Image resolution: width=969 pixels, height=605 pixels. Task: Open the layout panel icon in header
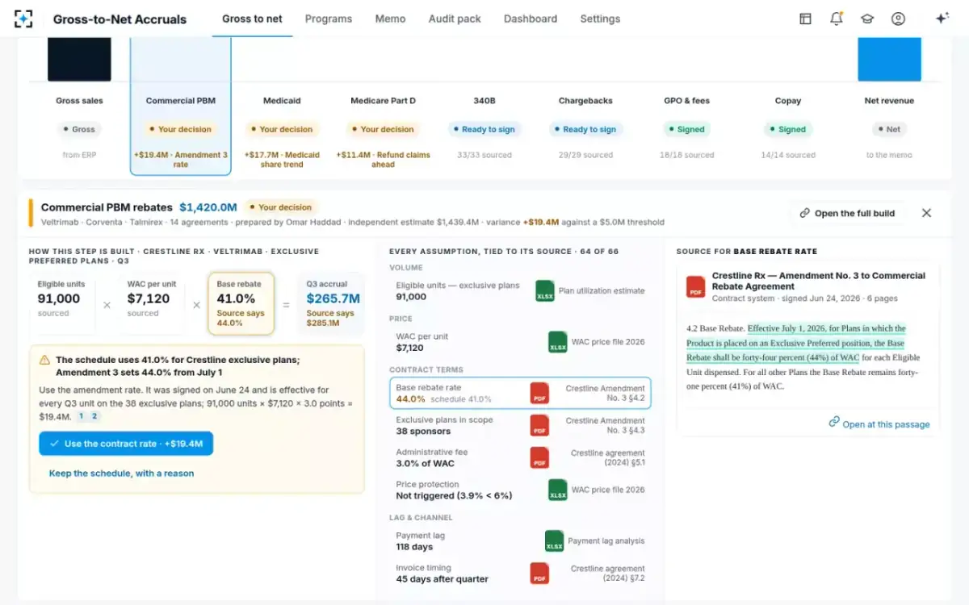tap(805, 19)
